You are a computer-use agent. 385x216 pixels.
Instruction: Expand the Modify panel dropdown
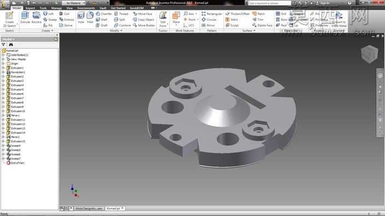point(116,31)
